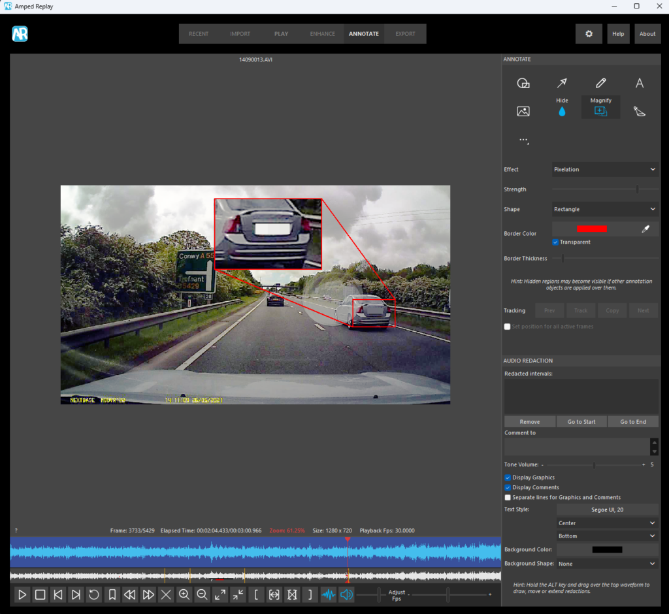Image resolution: width=669 pixels, height=614 pixels.
Task: Disable the Display Graphics checkbox
Action: click(x=508, y=477)
